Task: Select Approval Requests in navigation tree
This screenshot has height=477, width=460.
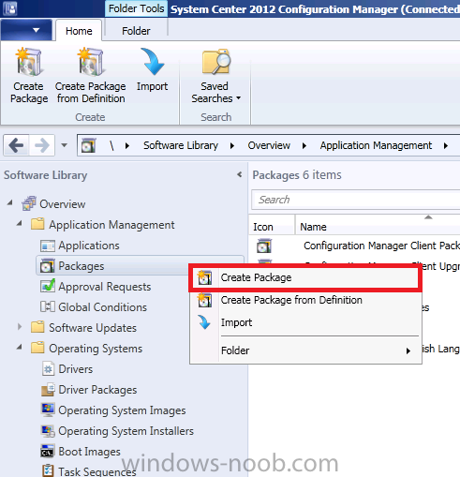Action: 105,287
